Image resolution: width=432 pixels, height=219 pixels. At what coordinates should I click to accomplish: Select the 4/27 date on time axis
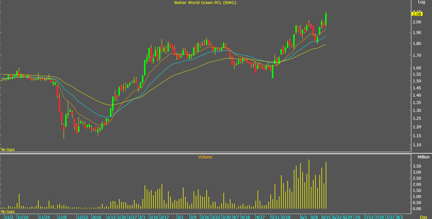[261, 217]
